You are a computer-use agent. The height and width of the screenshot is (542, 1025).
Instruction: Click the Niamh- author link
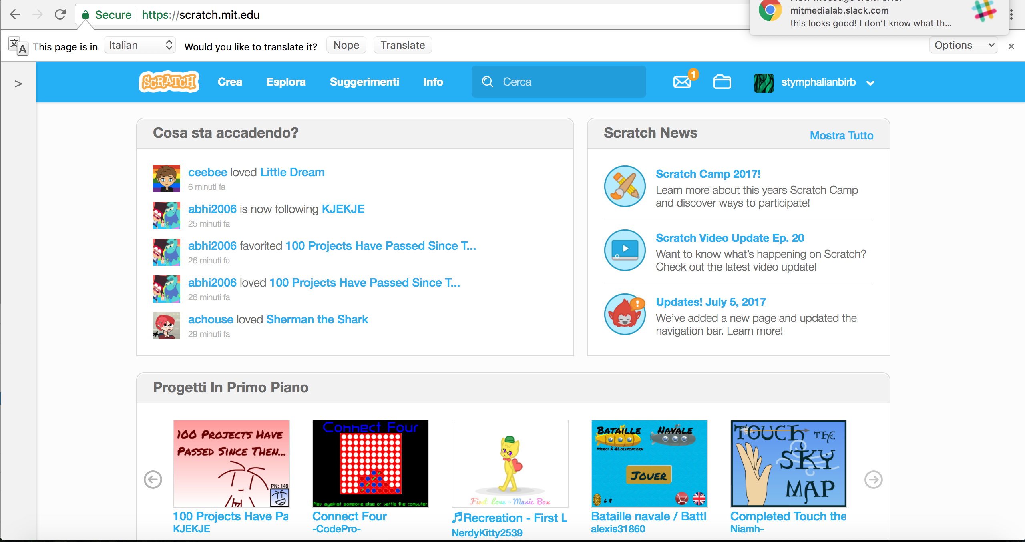tap(747, 529)
